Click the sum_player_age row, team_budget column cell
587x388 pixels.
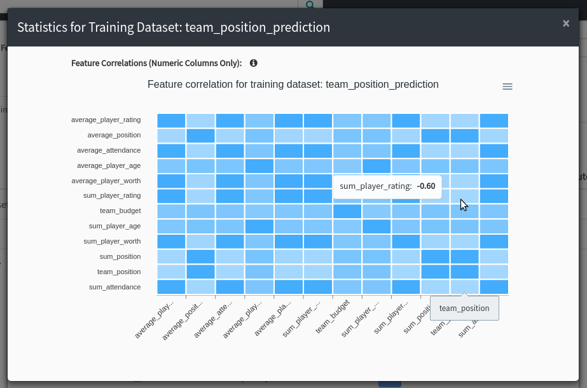(347, 226)
